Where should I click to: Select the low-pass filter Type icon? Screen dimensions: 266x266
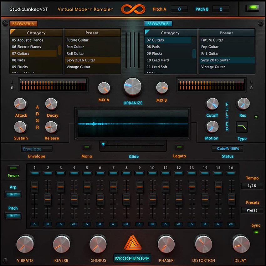click(x=242, y=127)
